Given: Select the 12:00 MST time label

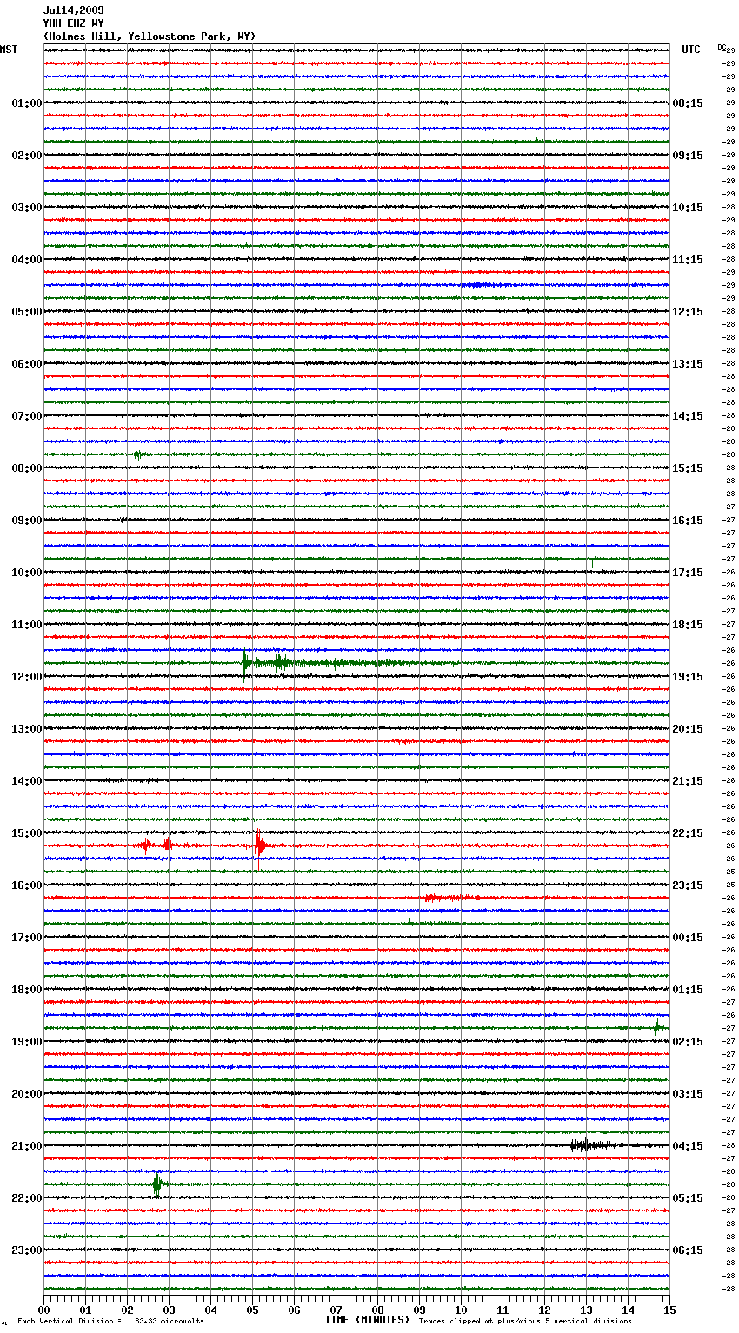Looking at the screenshot, I should [x=27, y=677].
